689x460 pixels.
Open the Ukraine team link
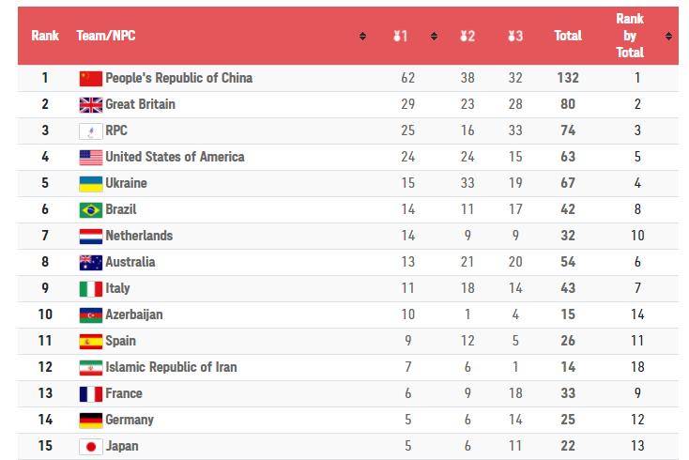click(126, 183)
